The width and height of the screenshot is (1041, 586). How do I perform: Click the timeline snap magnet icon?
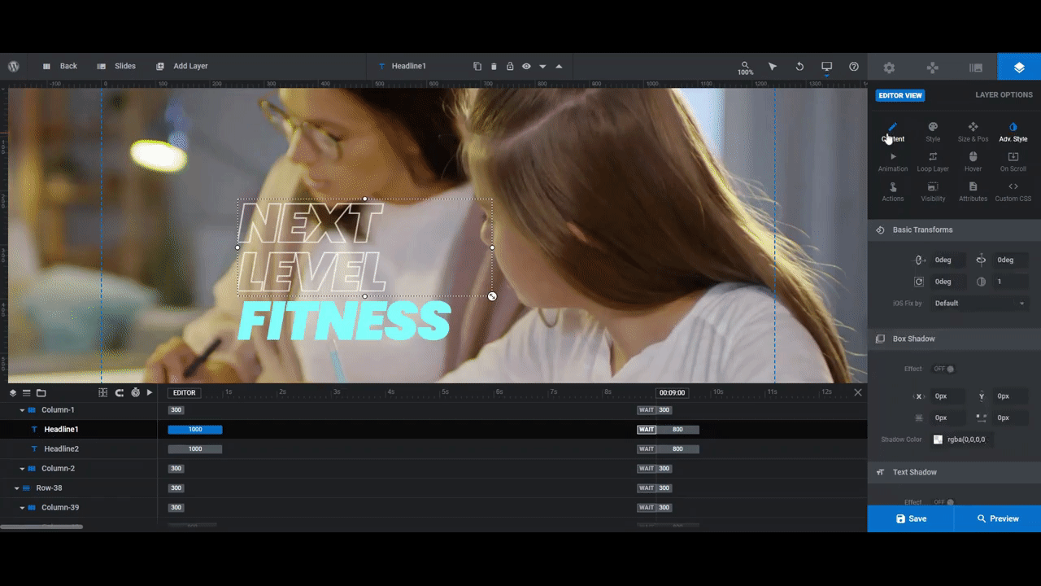point(120,392)
